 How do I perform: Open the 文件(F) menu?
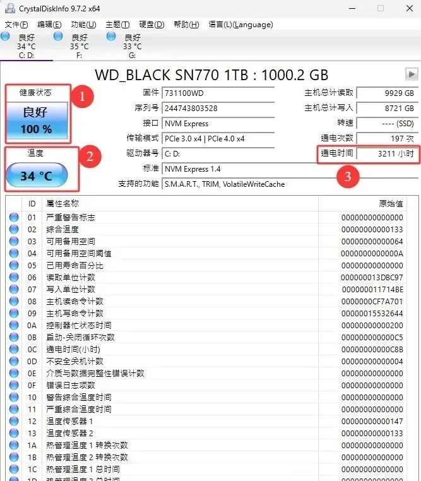click(x=16, y=25)
